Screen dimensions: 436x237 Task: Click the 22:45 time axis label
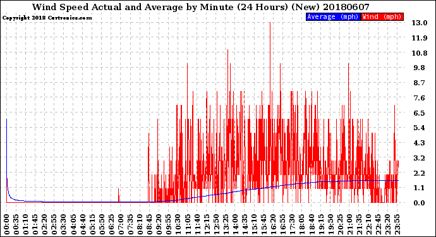[378, 224]
